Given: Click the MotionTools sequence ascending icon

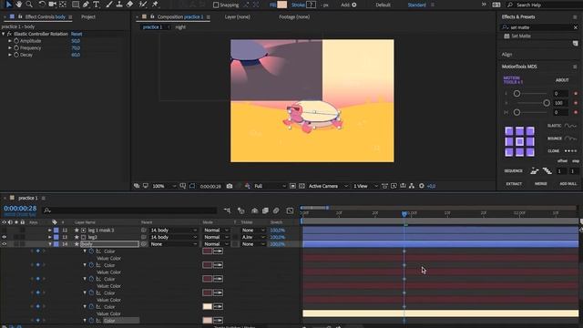Looking at the screenshot, I should [535, 171].
